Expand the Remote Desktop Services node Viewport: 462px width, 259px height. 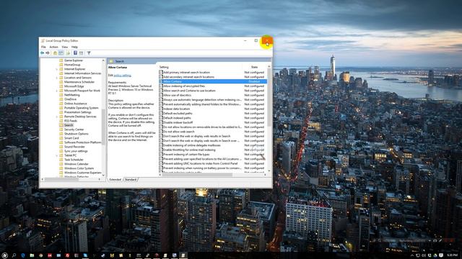coord(57,117)
